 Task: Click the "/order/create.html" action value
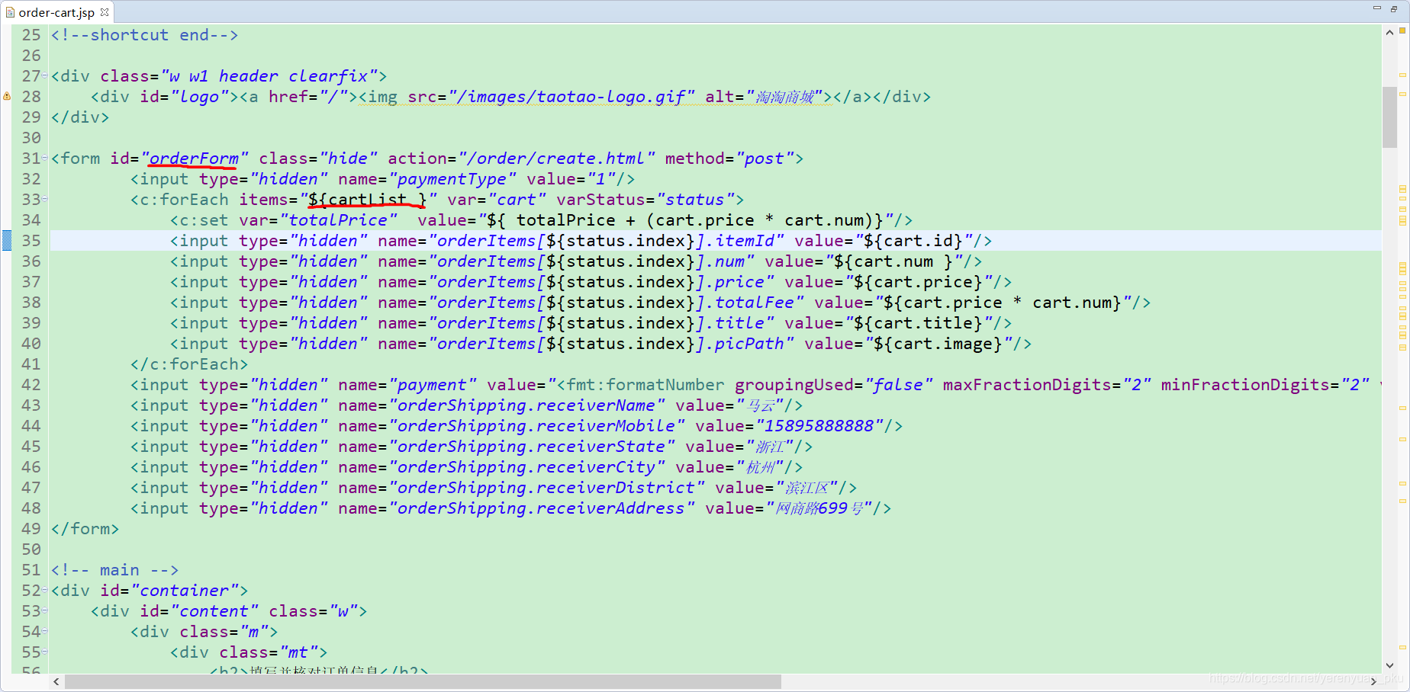(x=555, y=159)
